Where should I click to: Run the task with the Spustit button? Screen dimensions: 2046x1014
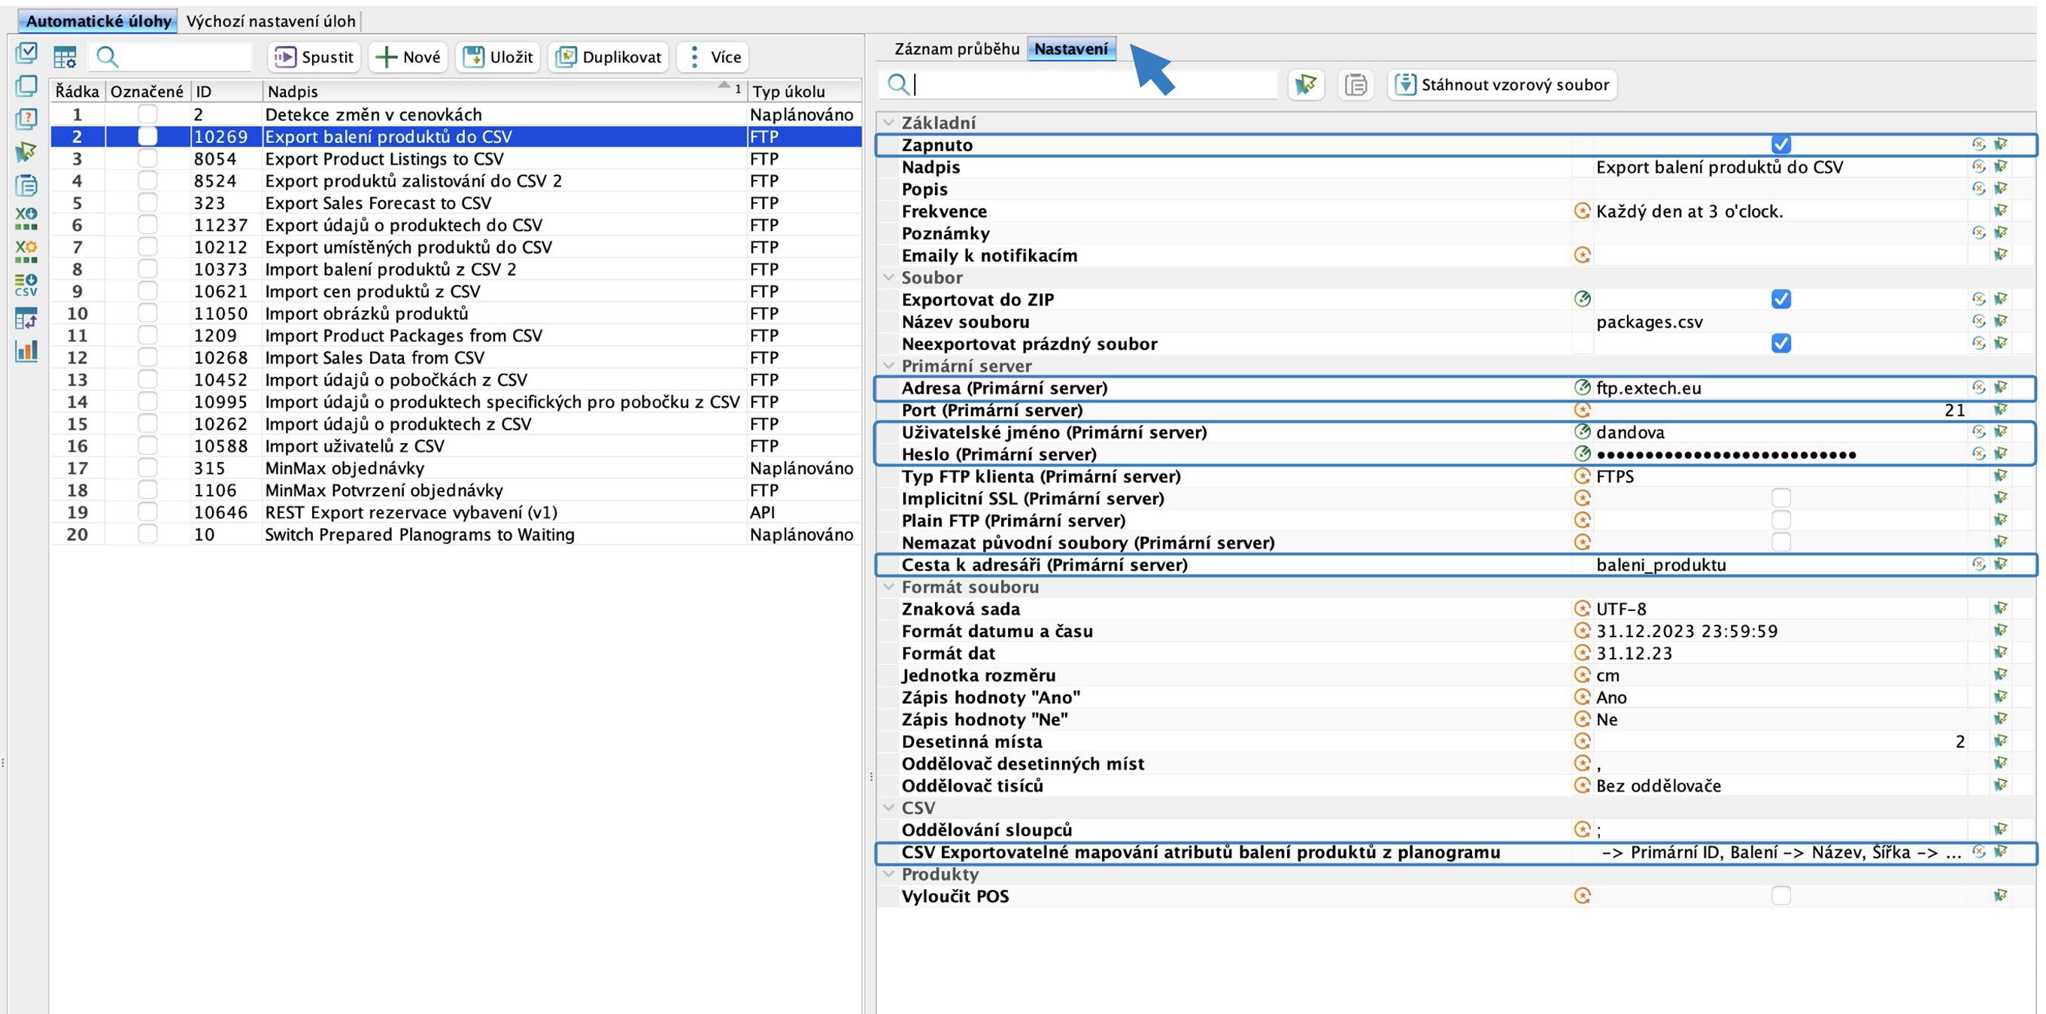(x=314, y=57)
